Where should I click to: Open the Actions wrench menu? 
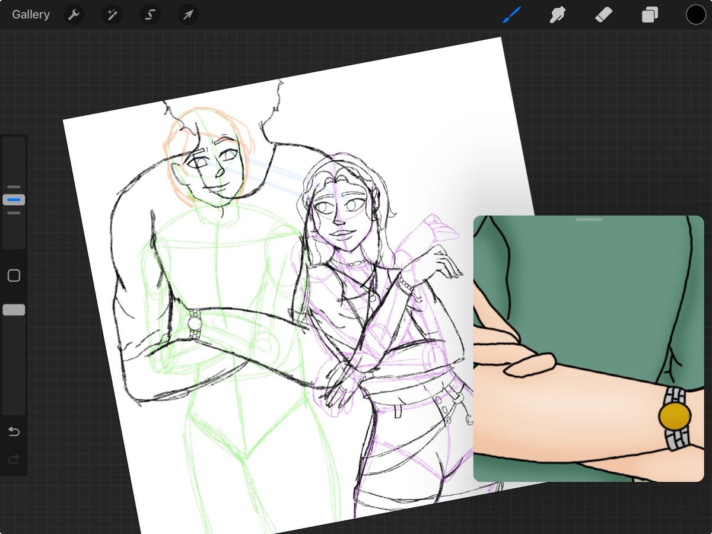click(74, 14)
